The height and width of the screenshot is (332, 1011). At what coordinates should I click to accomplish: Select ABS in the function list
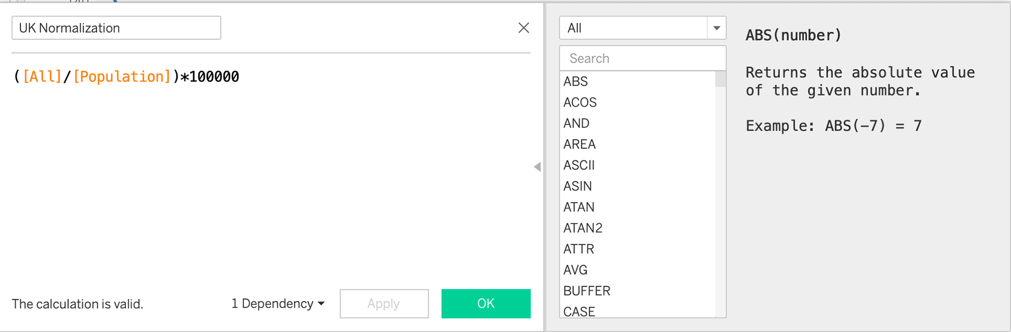[576, 82]
